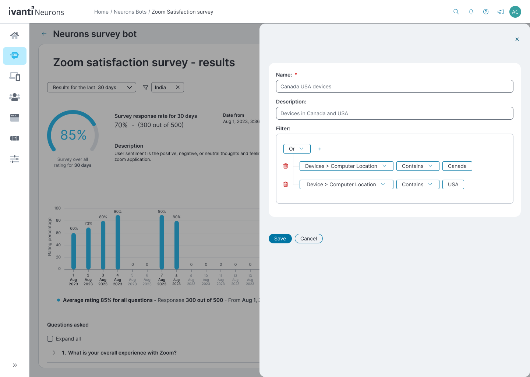Remove the India filter chip
The image size is (530, 377).
[178, 87]
